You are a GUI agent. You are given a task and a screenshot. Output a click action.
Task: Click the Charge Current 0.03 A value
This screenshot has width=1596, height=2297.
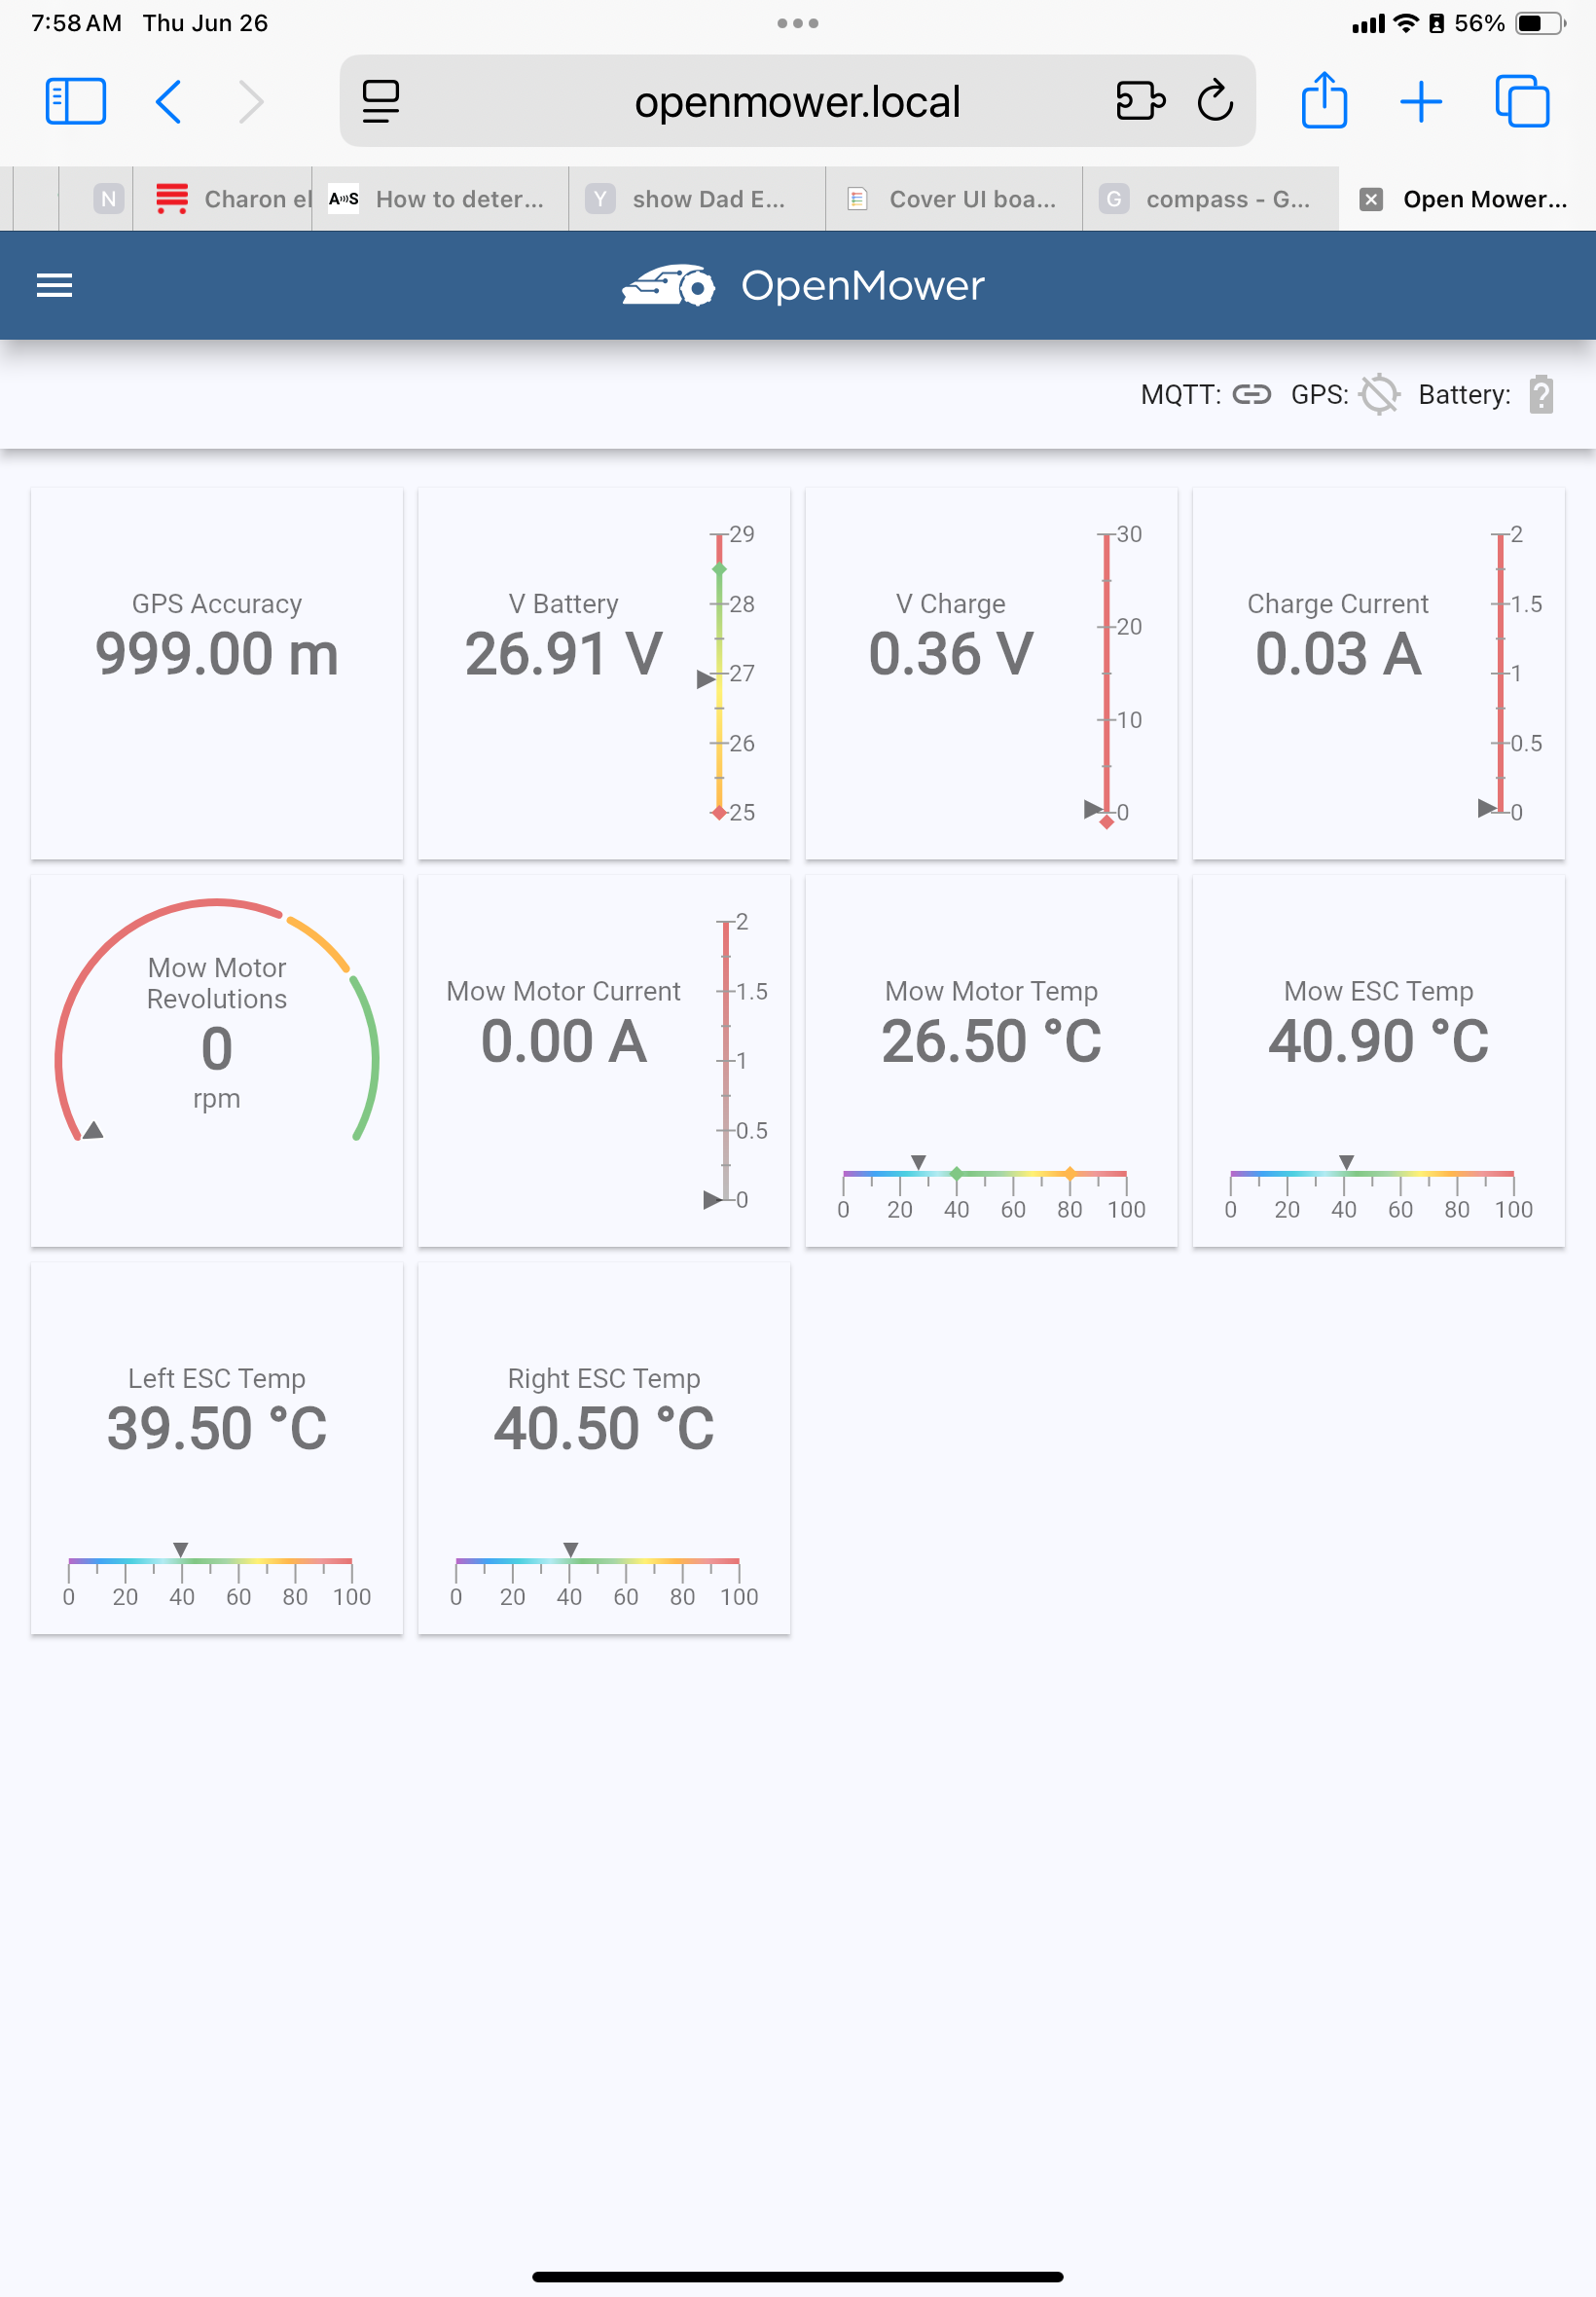click(x=1338, y=654)
